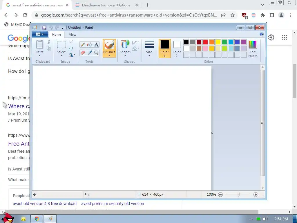Click the Chrome address bar URL
This screenshot has width=297, height=223.
[x=129, y=15]
